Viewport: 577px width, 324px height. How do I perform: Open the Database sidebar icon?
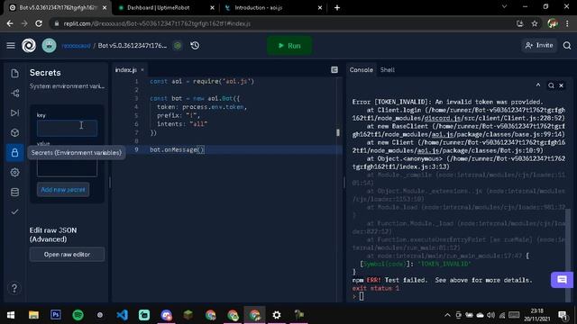pos(14,192)
